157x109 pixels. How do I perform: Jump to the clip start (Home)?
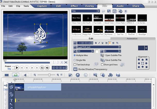coord(22,68)
